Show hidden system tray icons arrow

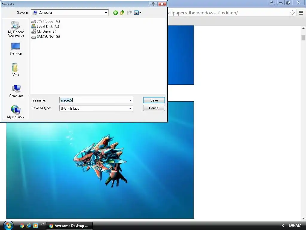283,226
